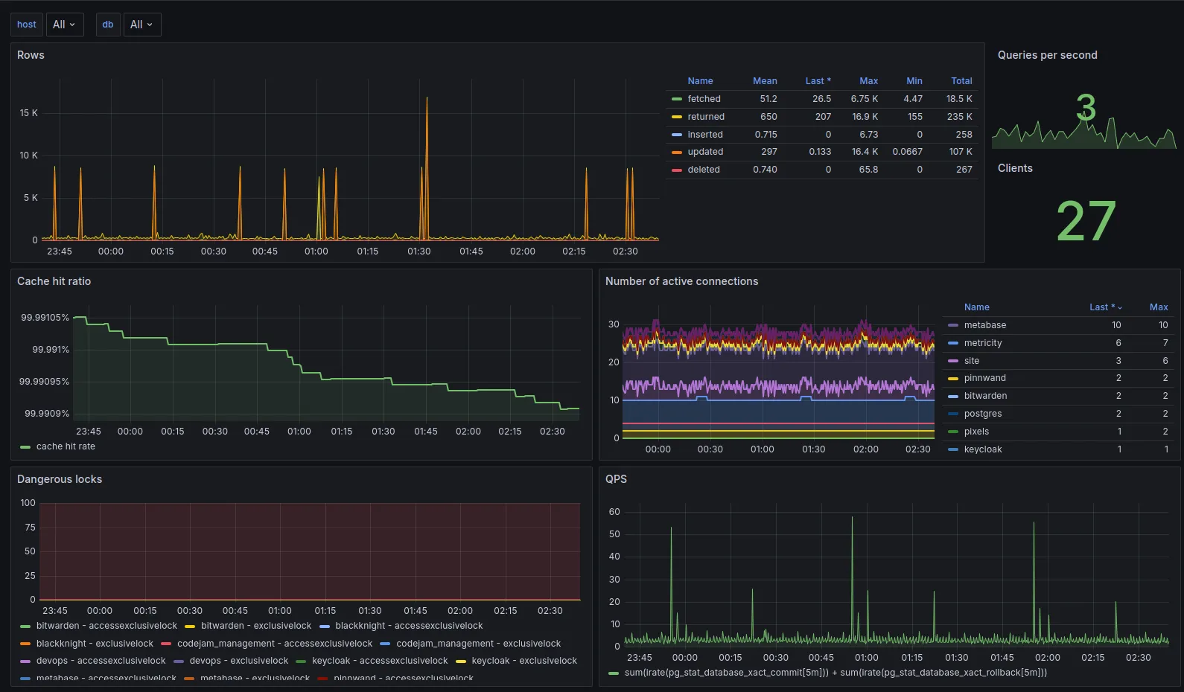Click the Clients stat value 27
This screenshot has width=1184, height=692.
[1085, 221]
